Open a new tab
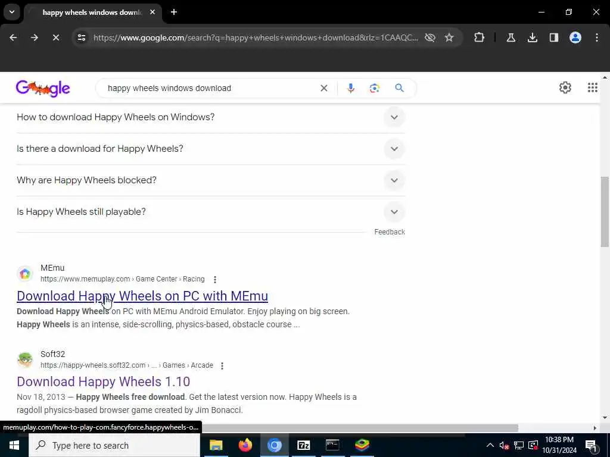 pos(174,12)
